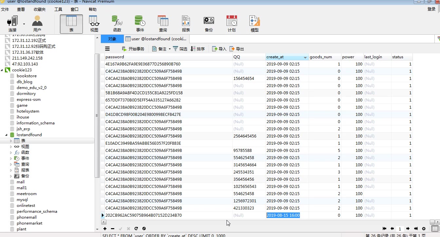Open the 计划 (Schedule) toolbar icon
The image size is (440, 237).
(232, 24)
